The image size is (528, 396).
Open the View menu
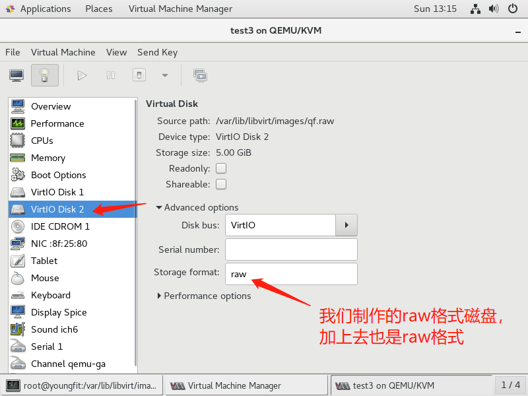(117, 53)
